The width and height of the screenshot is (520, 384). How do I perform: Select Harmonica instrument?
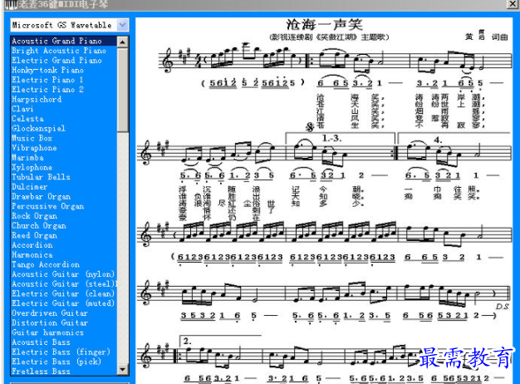point(64,254)
